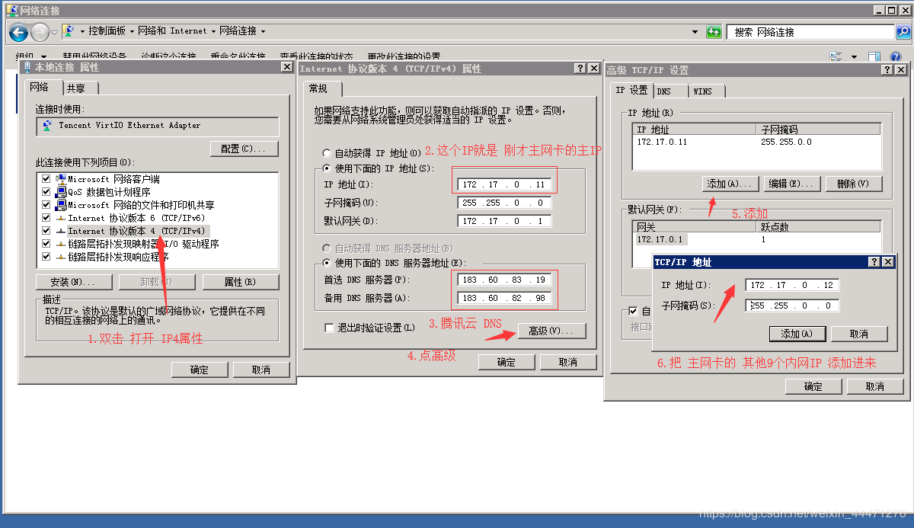This screenshot has width=914, height=528.
Task: Click the 编辑(E)... button
Action: (791, 184)
